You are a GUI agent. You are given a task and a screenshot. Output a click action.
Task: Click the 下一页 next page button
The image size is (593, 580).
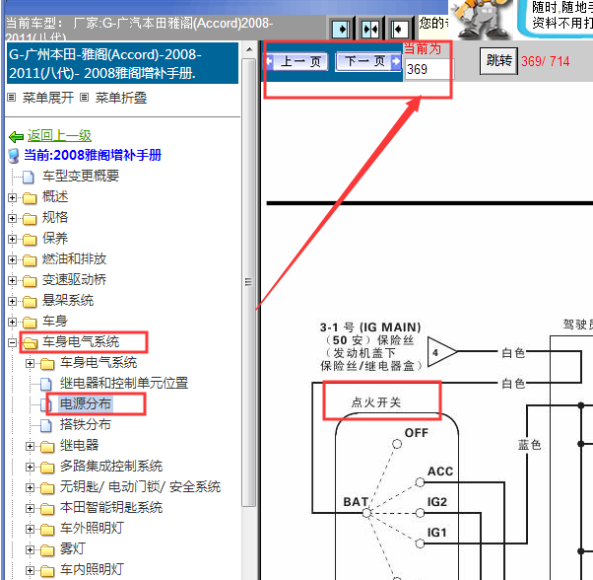tap(368, 61)
